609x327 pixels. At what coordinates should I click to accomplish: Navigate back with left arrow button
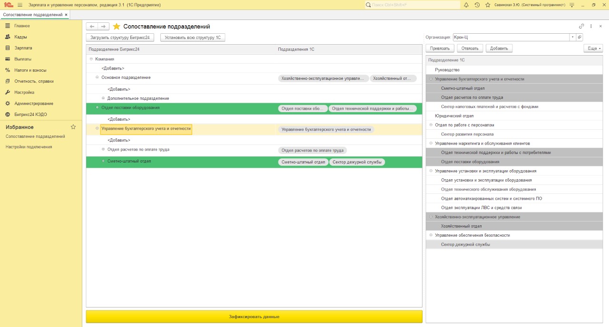click(92, 27)
